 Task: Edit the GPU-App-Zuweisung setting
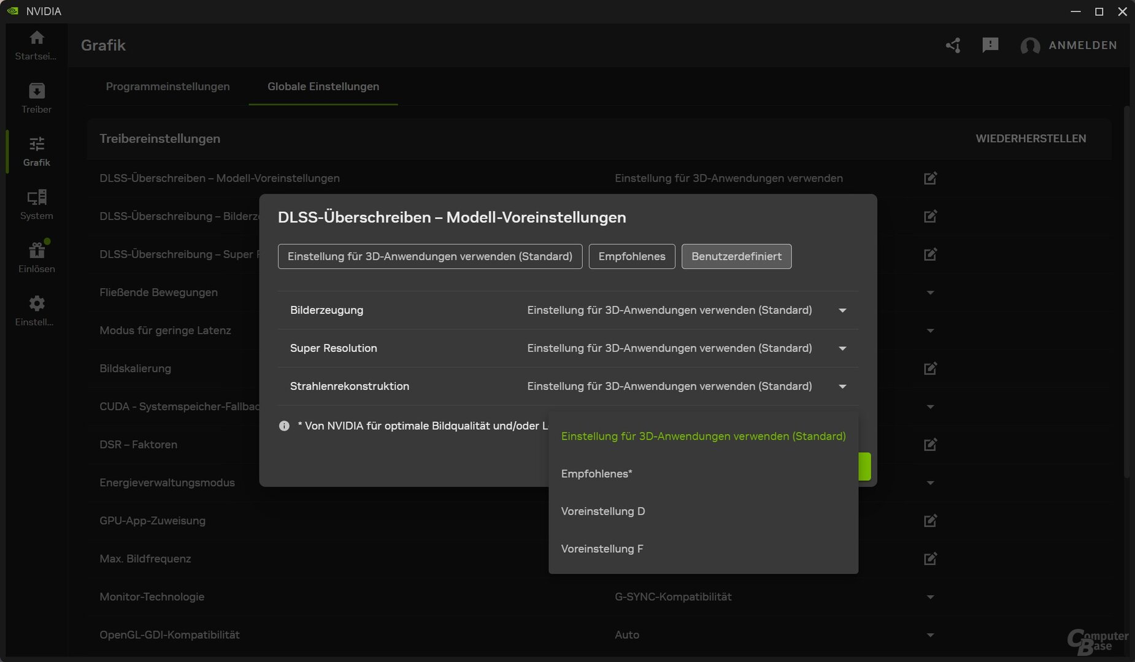coord(930,520)
